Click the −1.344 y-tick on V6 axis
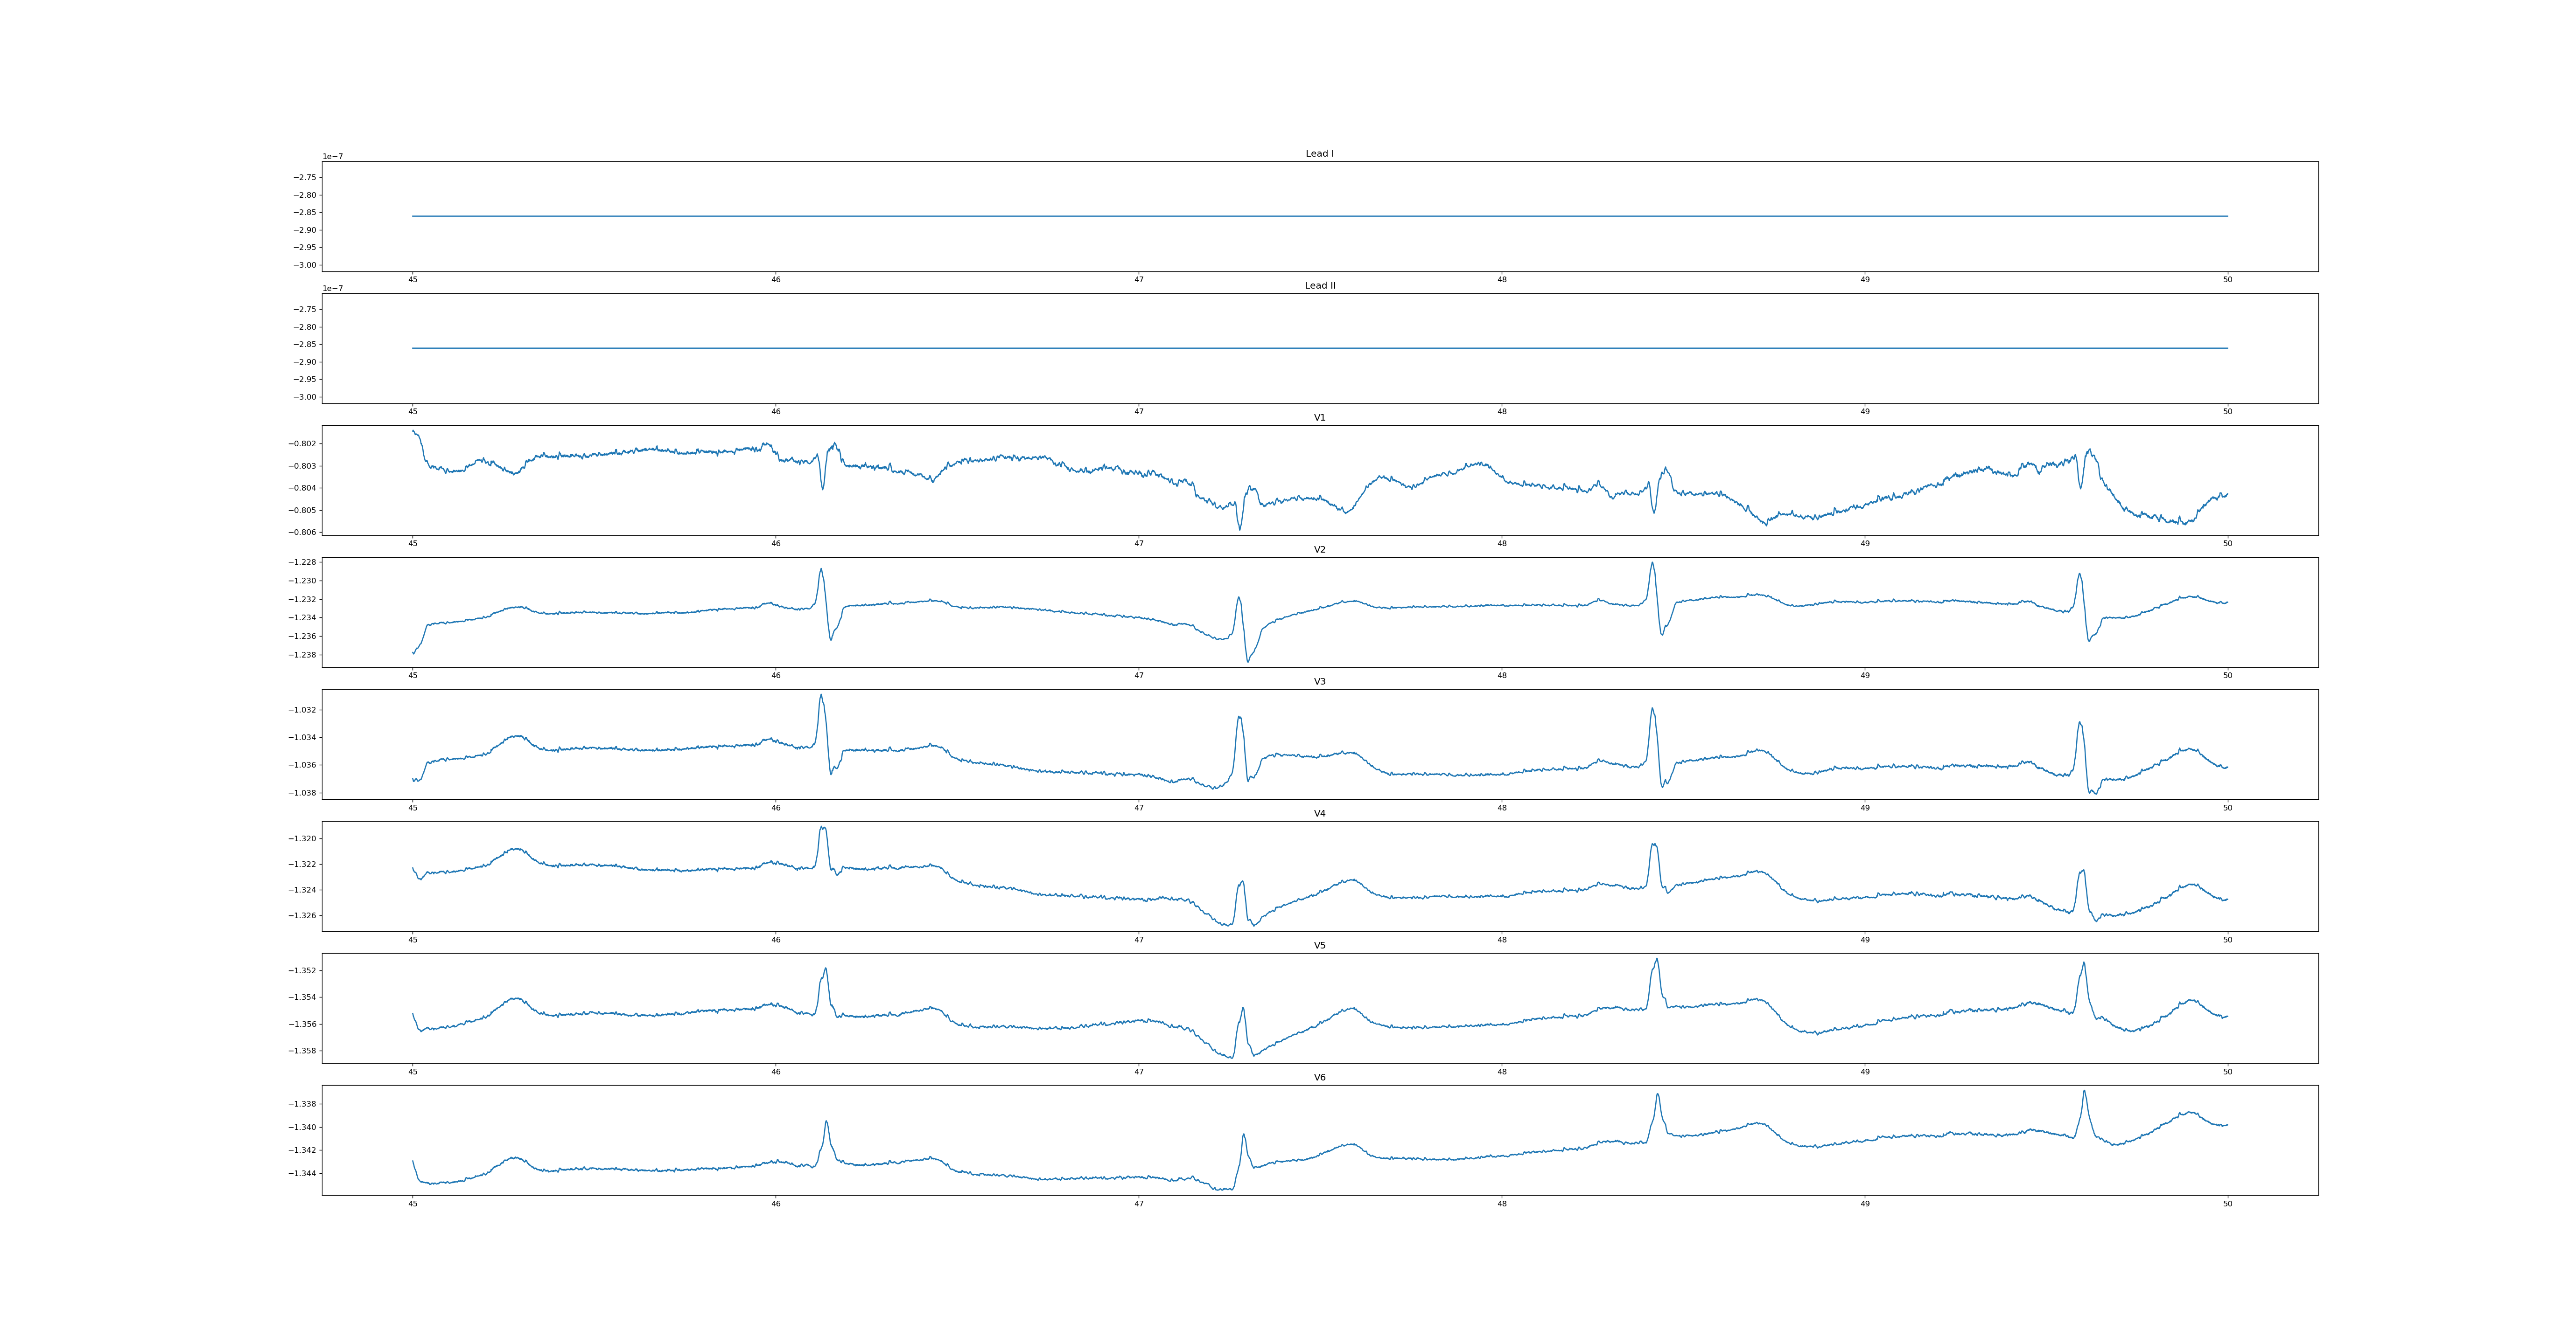 tap(303, 1173)
